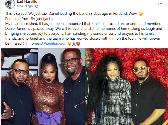Click the broken heart emoji

point(78,44)
